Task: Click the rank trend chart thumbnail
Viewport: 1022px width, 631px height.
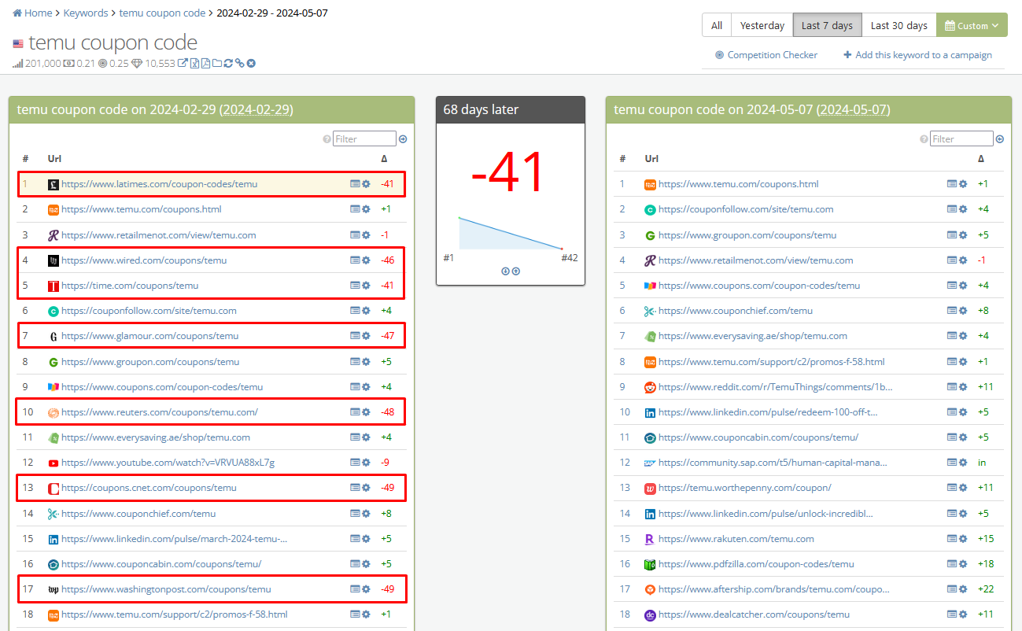Action: click(x=510, y=233)
